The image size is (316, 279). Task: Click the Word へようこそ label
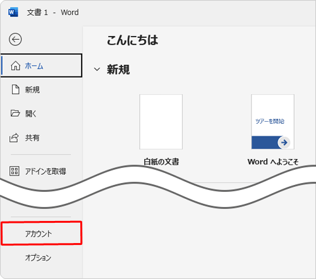click(x=273, y=162)
